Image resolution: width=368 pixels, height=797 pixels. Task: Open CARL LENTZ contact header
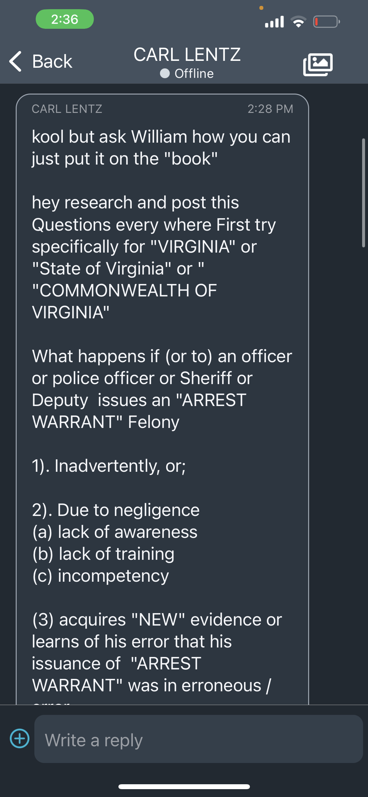pos(187,55)
